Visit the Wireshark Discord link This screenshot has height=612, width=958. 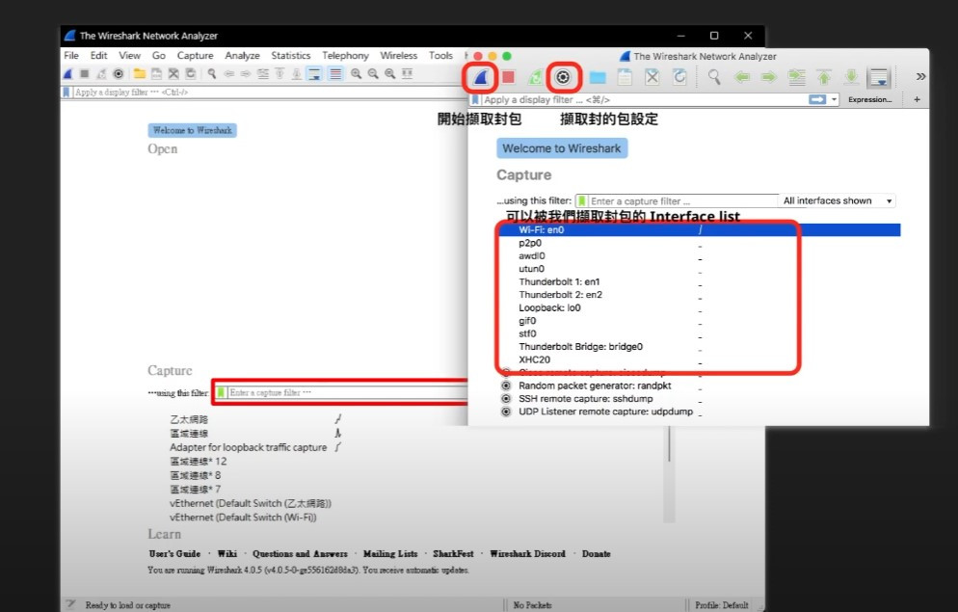[527, 554]
